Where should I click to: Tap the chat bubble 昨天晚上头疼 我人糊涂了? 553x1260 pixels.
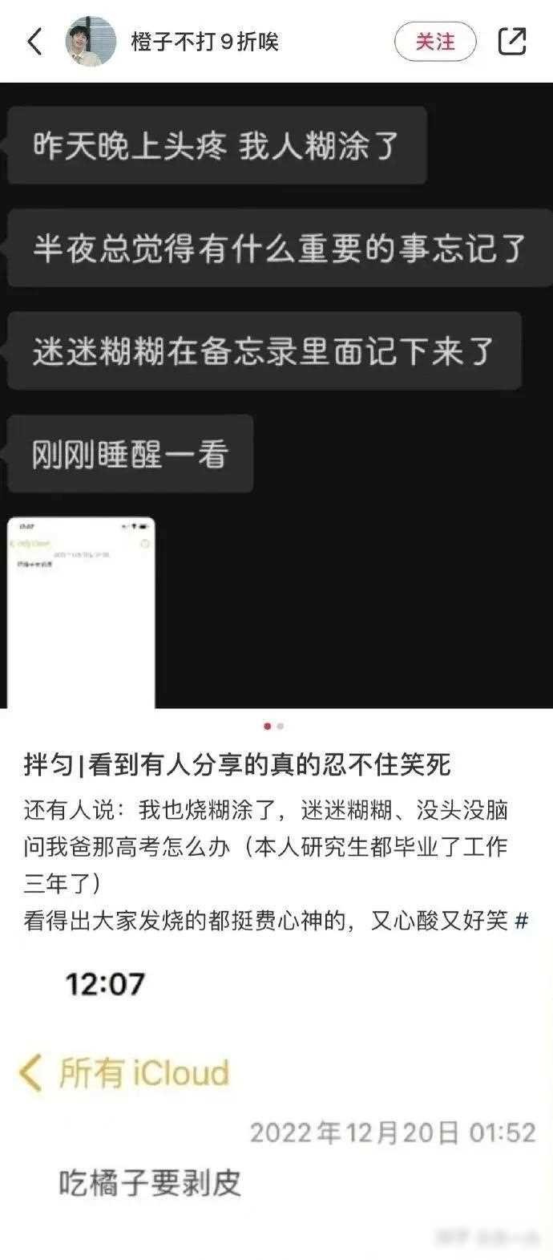216,146
